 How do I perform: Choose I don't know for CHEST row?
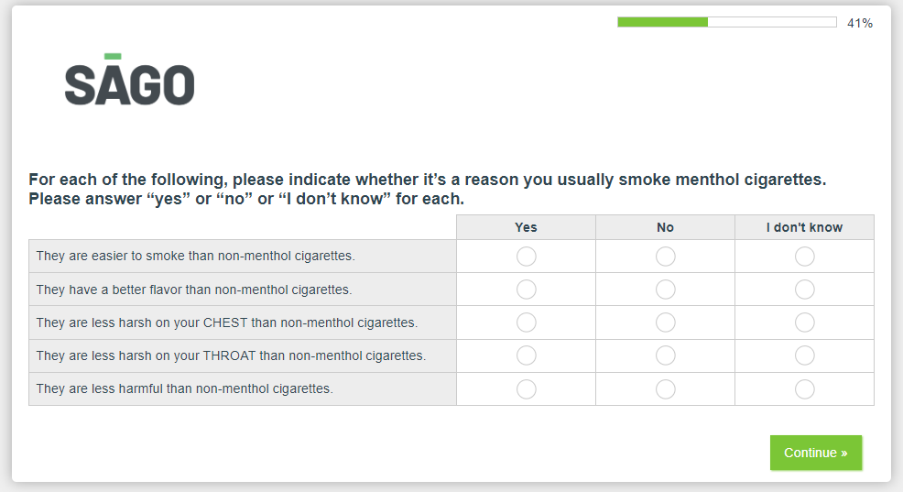[804, 323]
